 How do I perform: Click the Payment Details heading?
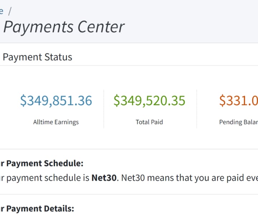click(x=38, y=208)
